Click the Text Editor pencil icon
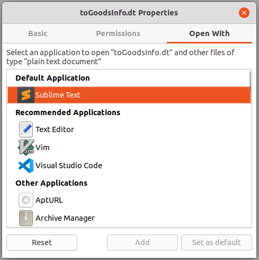The width and height of the screenshot is (259, 260). pos(26,129)
